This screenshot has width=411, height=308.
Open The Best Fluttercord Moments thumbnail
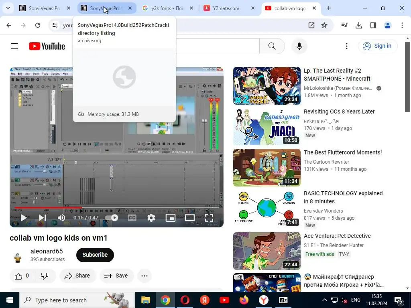click(267, 168)
